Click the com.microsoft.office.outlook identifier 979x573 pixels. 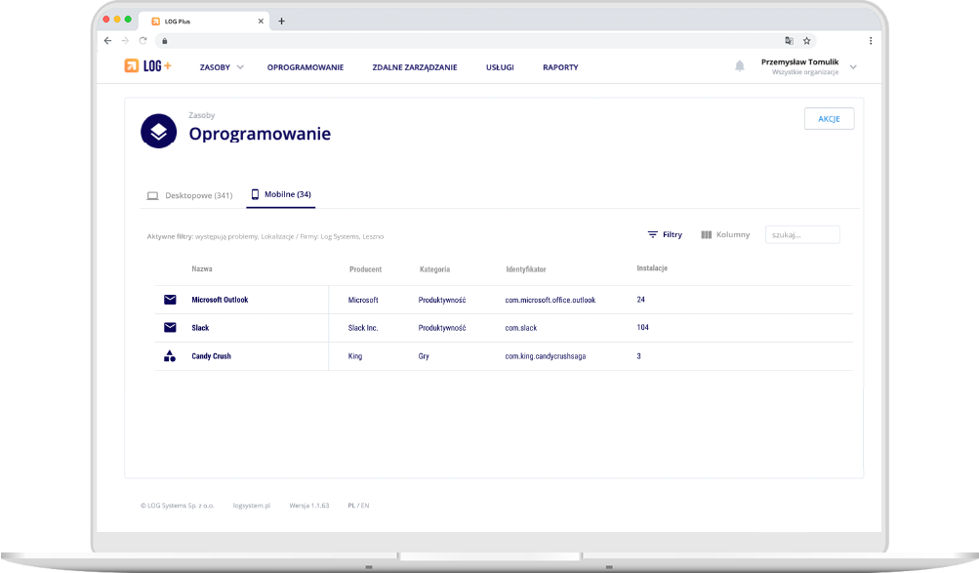point(551,301)
